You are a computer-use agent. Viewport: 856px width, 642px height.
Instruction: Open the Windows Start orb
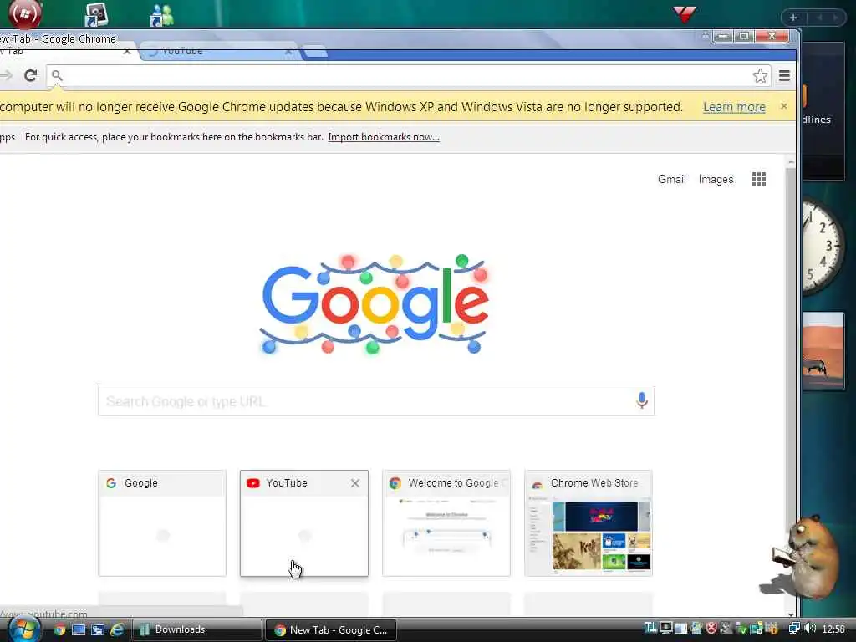pyautogui.click(x=24, y=629)
